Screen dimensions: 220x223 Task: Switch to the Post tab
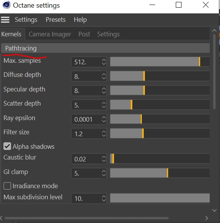tap(84, 34)
